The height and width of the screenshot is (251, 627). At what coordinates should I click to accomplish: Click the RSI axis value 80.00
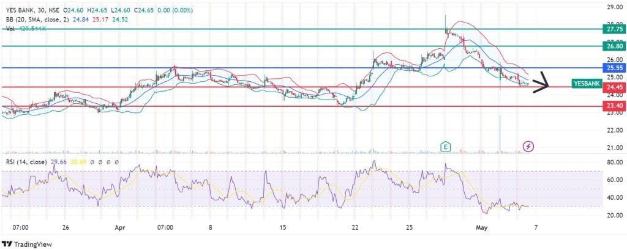(x=614, y=162)
